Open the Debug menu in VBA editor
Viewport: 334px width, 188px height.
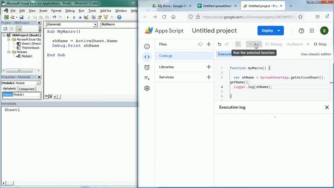70,10
